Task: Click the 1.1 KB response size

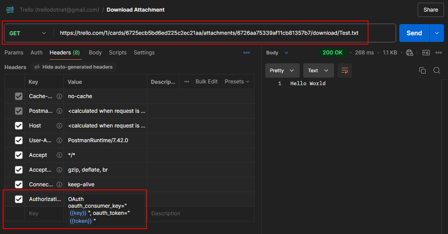Action: pos(390,53)
